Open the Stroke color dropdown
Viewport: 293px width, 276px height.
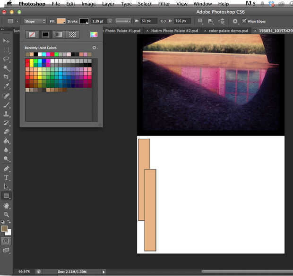pyautogui.click(x=84, y=21)
